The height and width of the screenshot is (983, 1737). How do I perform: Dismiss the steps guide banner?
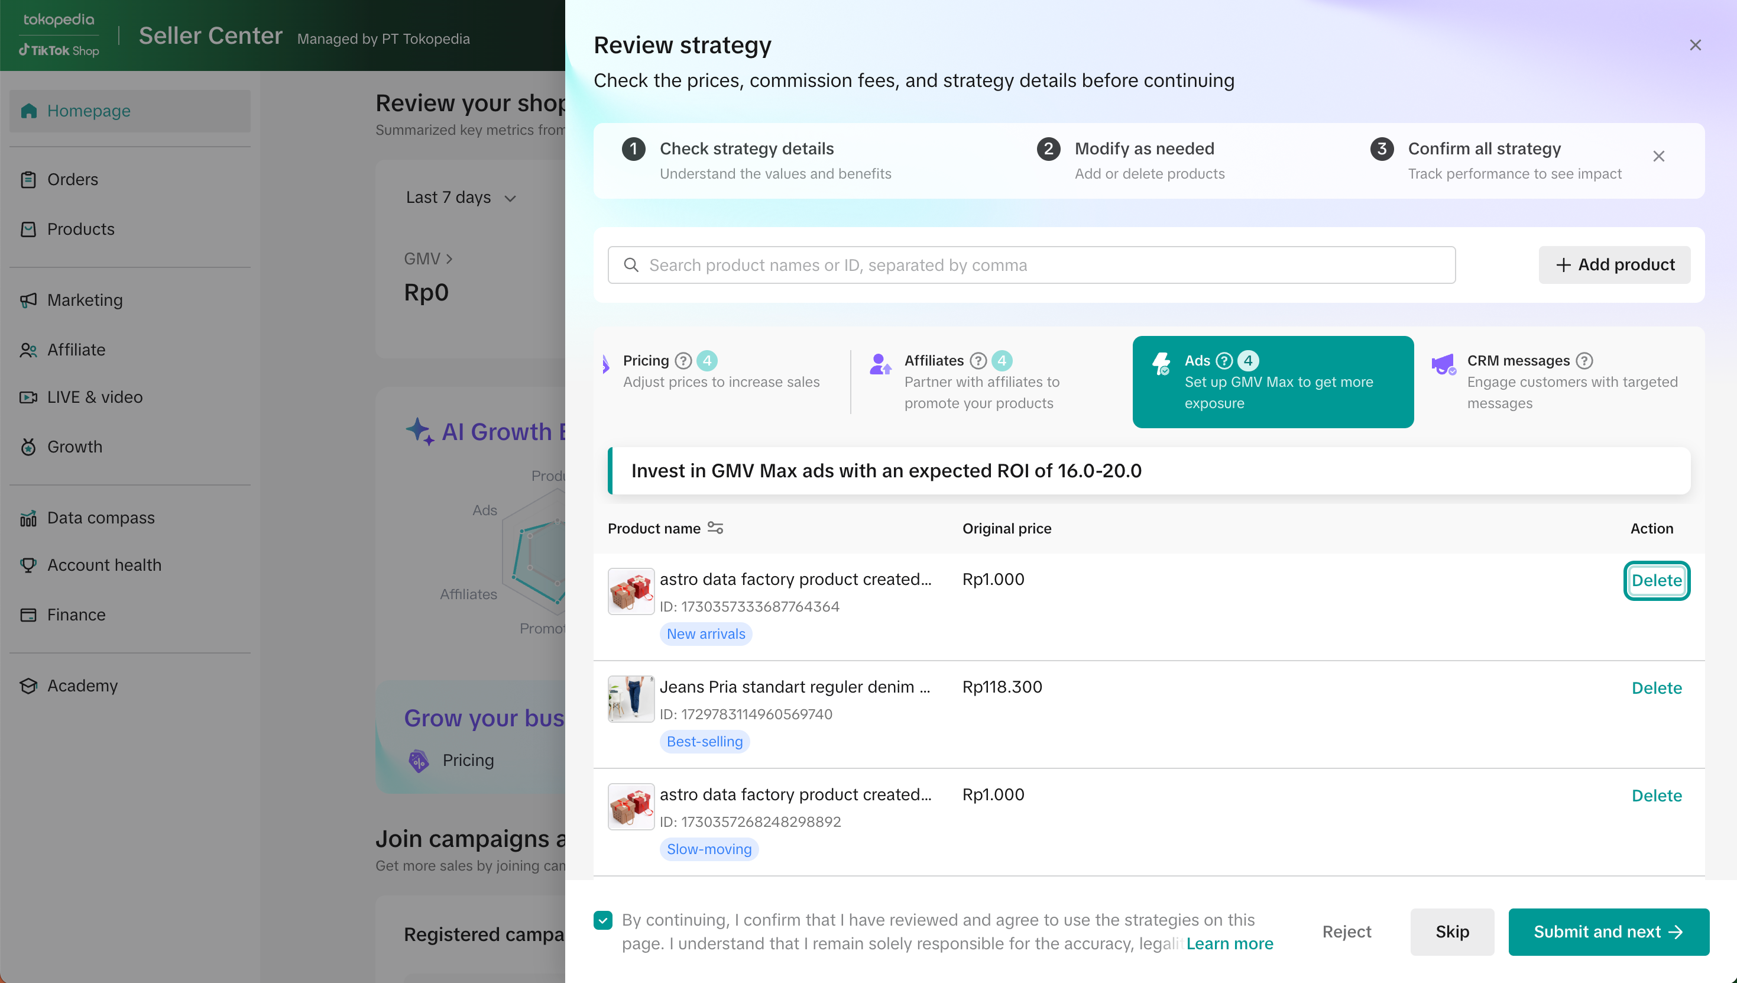click(x=1658, y=157)
